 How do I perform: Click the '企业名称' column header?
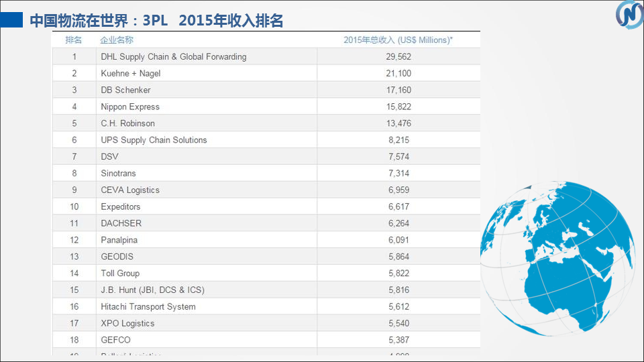click(117, 40)
